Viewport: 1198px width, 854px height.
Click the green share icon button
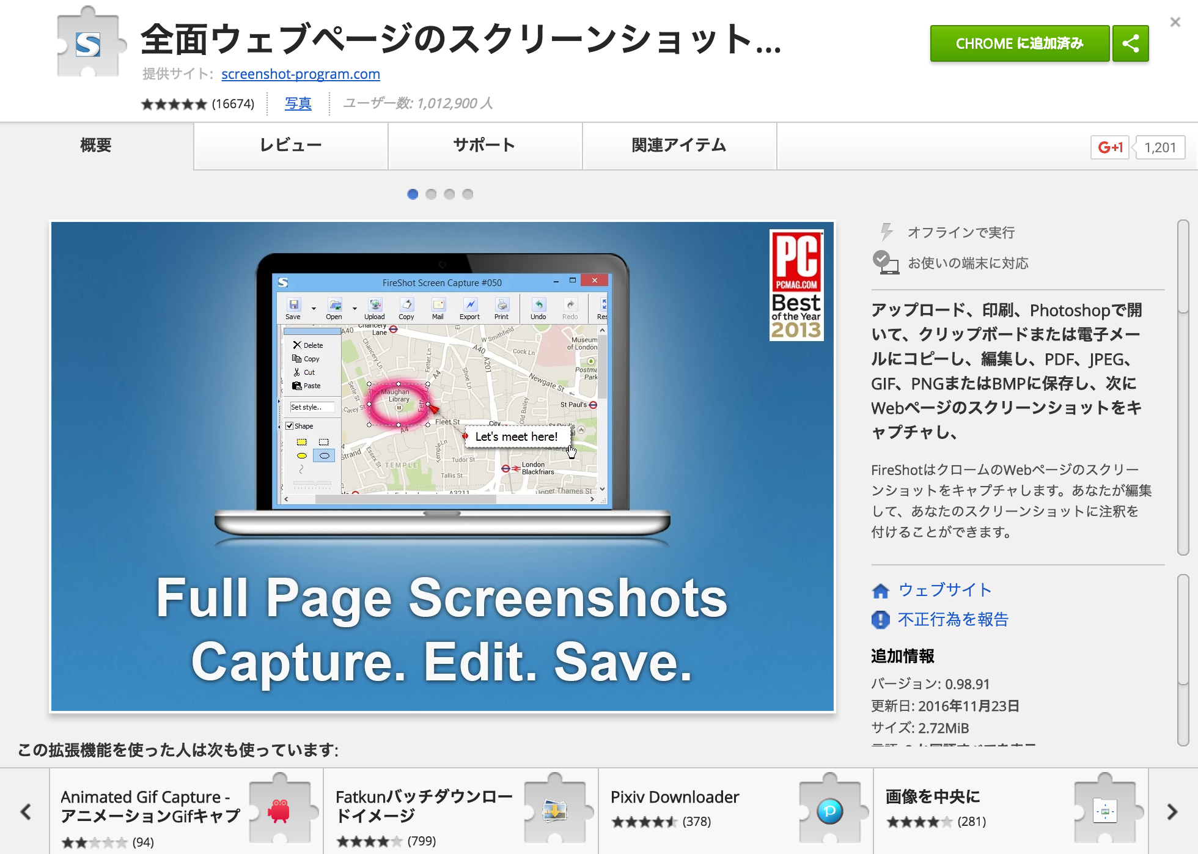[x=1130, y=43]
